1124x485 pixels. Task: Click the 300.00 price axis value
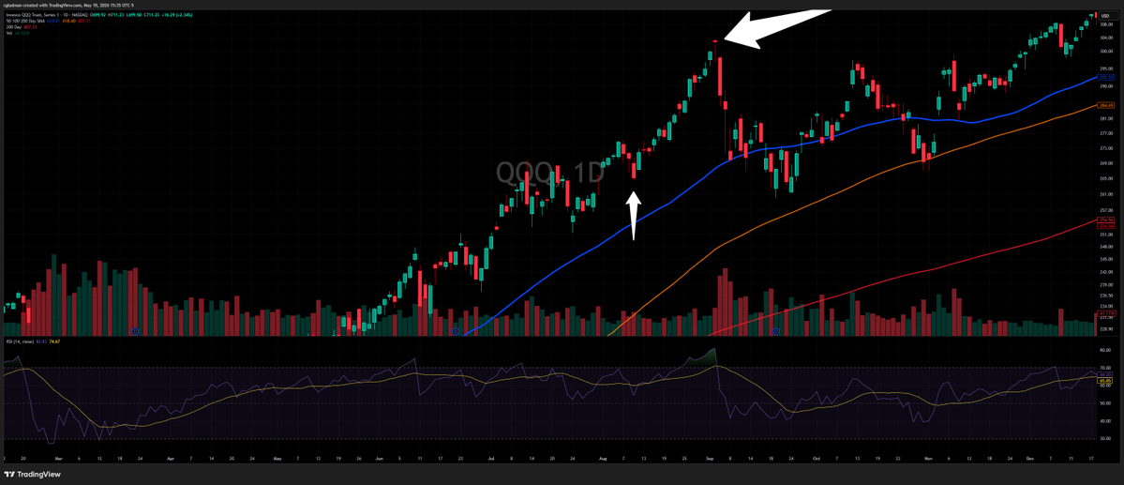click(1106, 51)
